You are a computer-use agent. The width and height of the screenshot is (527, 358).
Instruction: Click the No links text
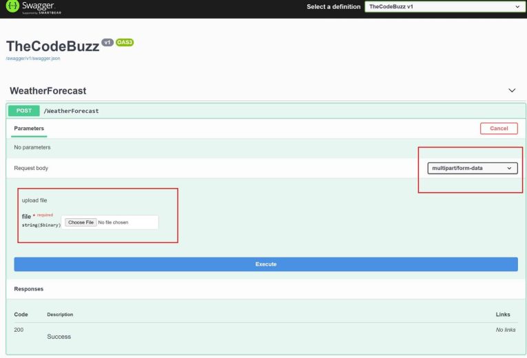pos(505,330)
